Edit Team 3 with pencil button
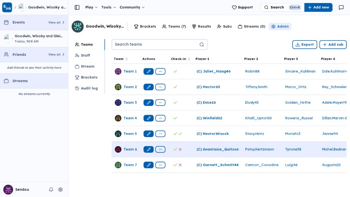The height and width of the screenshot is (197, 350). (148, 102)
